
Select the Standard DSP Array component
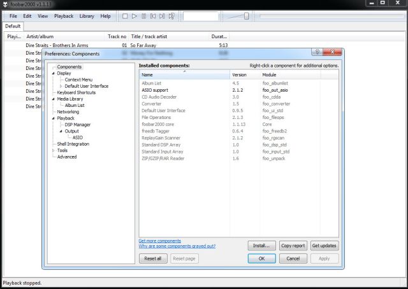click(238, 144)
